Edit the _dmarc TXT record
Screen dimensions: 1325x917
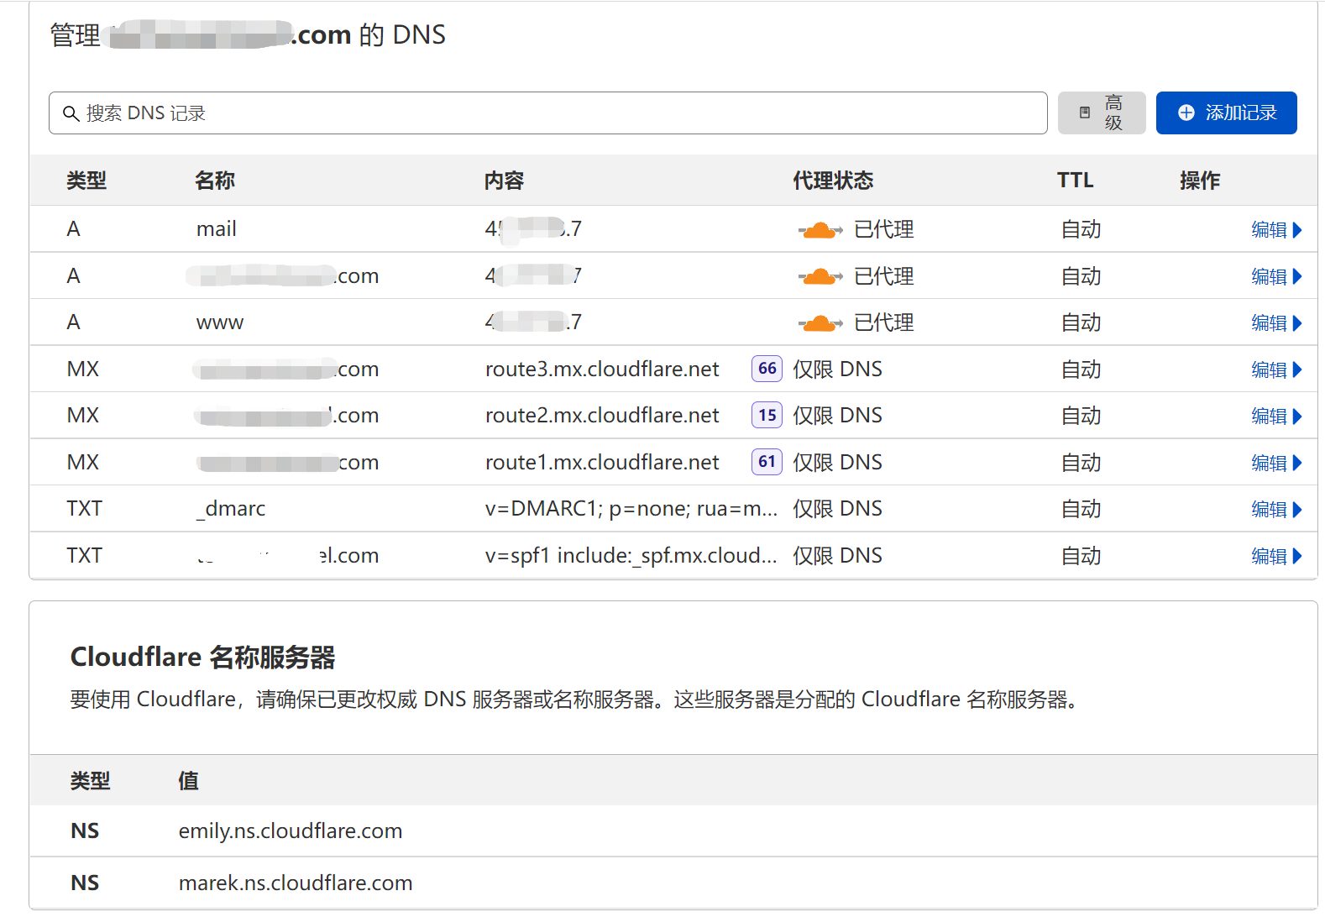coord(1276,510)
